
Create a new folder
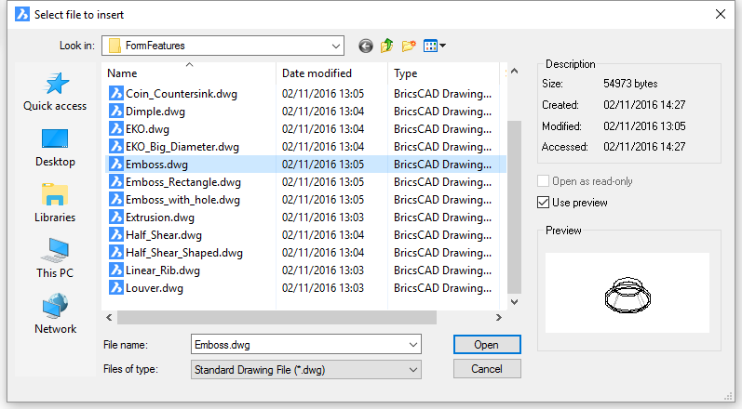click(x=409, y=46)
